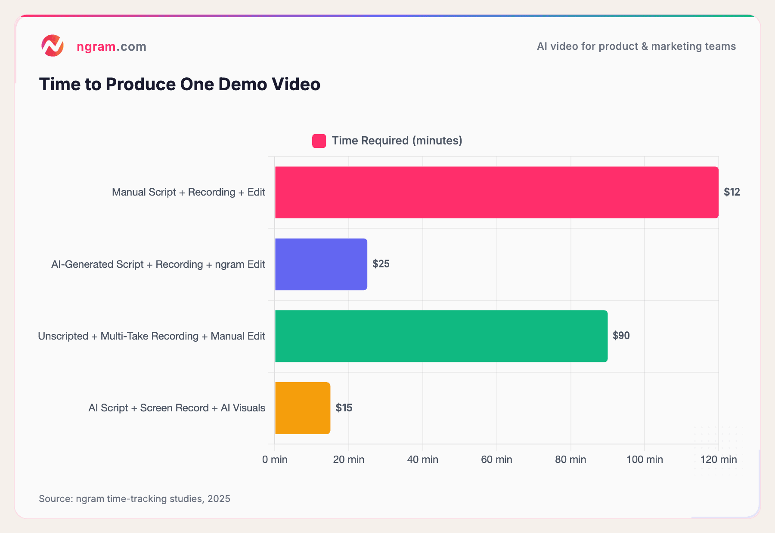Click the $15 value label
Viewport: 775px width, 533px height.
[344, 408]
